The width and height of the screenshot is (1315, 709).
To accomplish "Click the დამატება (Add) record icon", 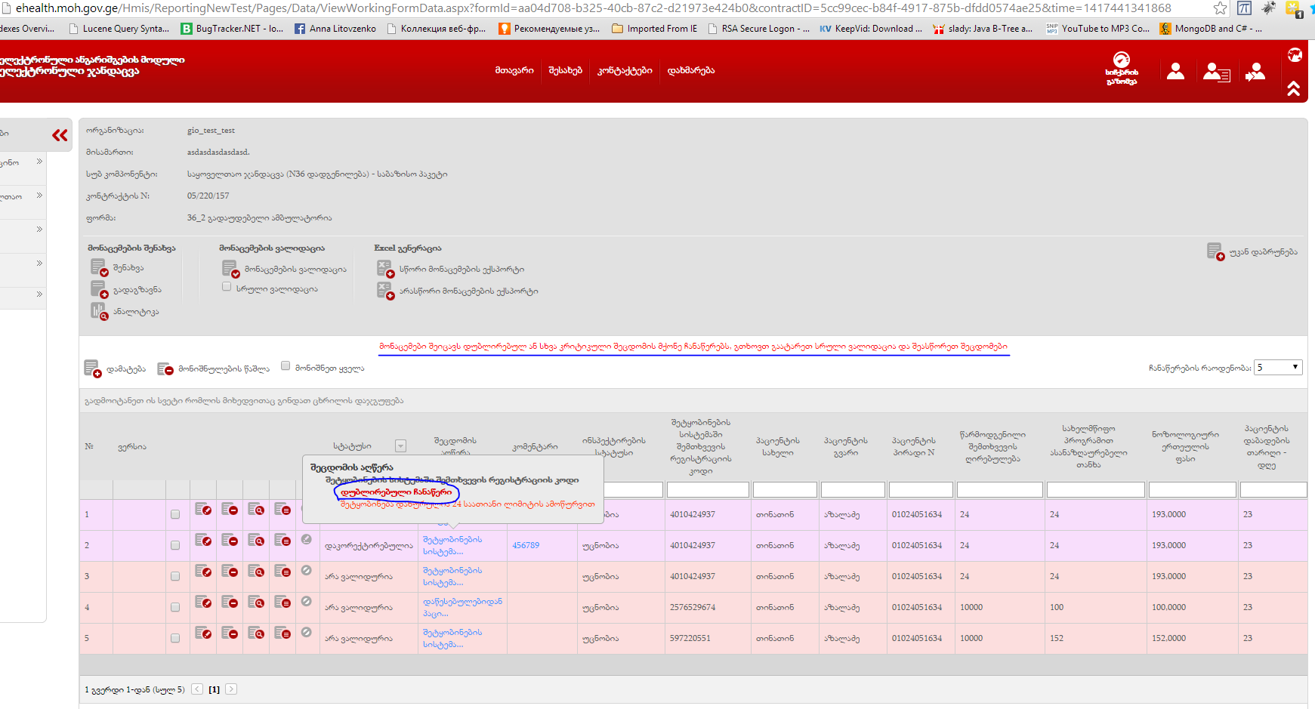I will coord(92,368).
